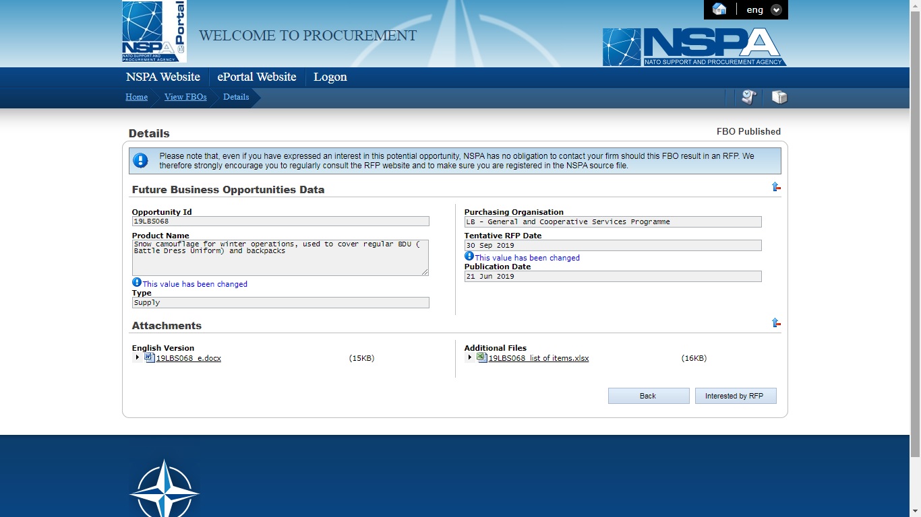
Task: Click inside the Product Name text area
Action: [x=280, y=259]
